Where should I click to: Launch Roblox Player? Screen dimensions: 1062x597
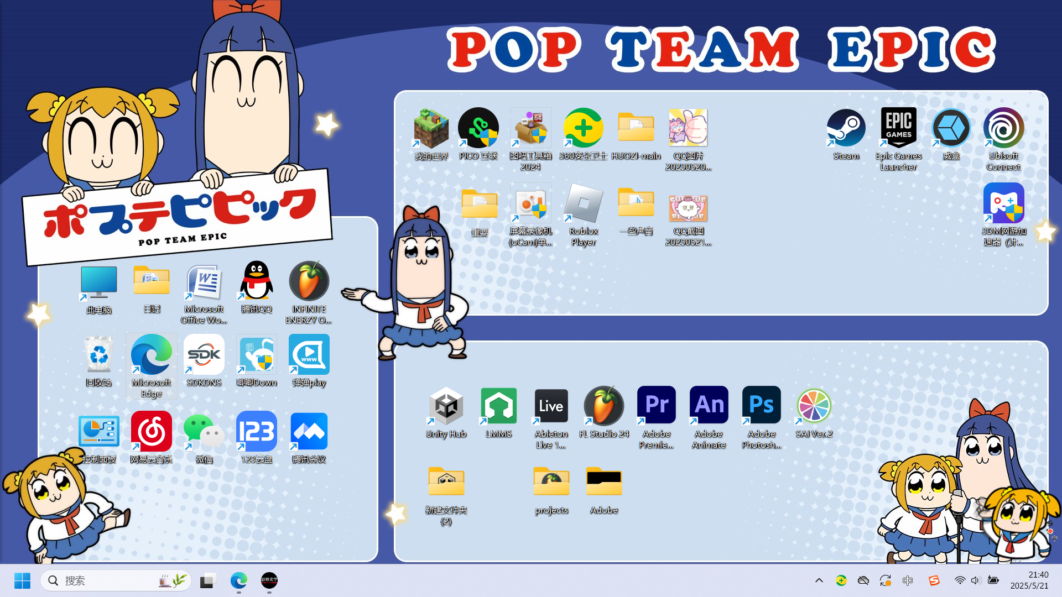584,214
